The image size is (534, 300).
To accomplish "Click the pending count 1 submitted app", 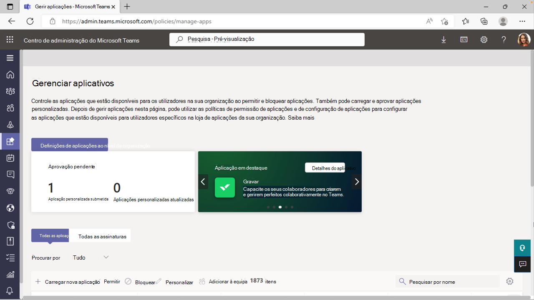I will click(51, 188).
